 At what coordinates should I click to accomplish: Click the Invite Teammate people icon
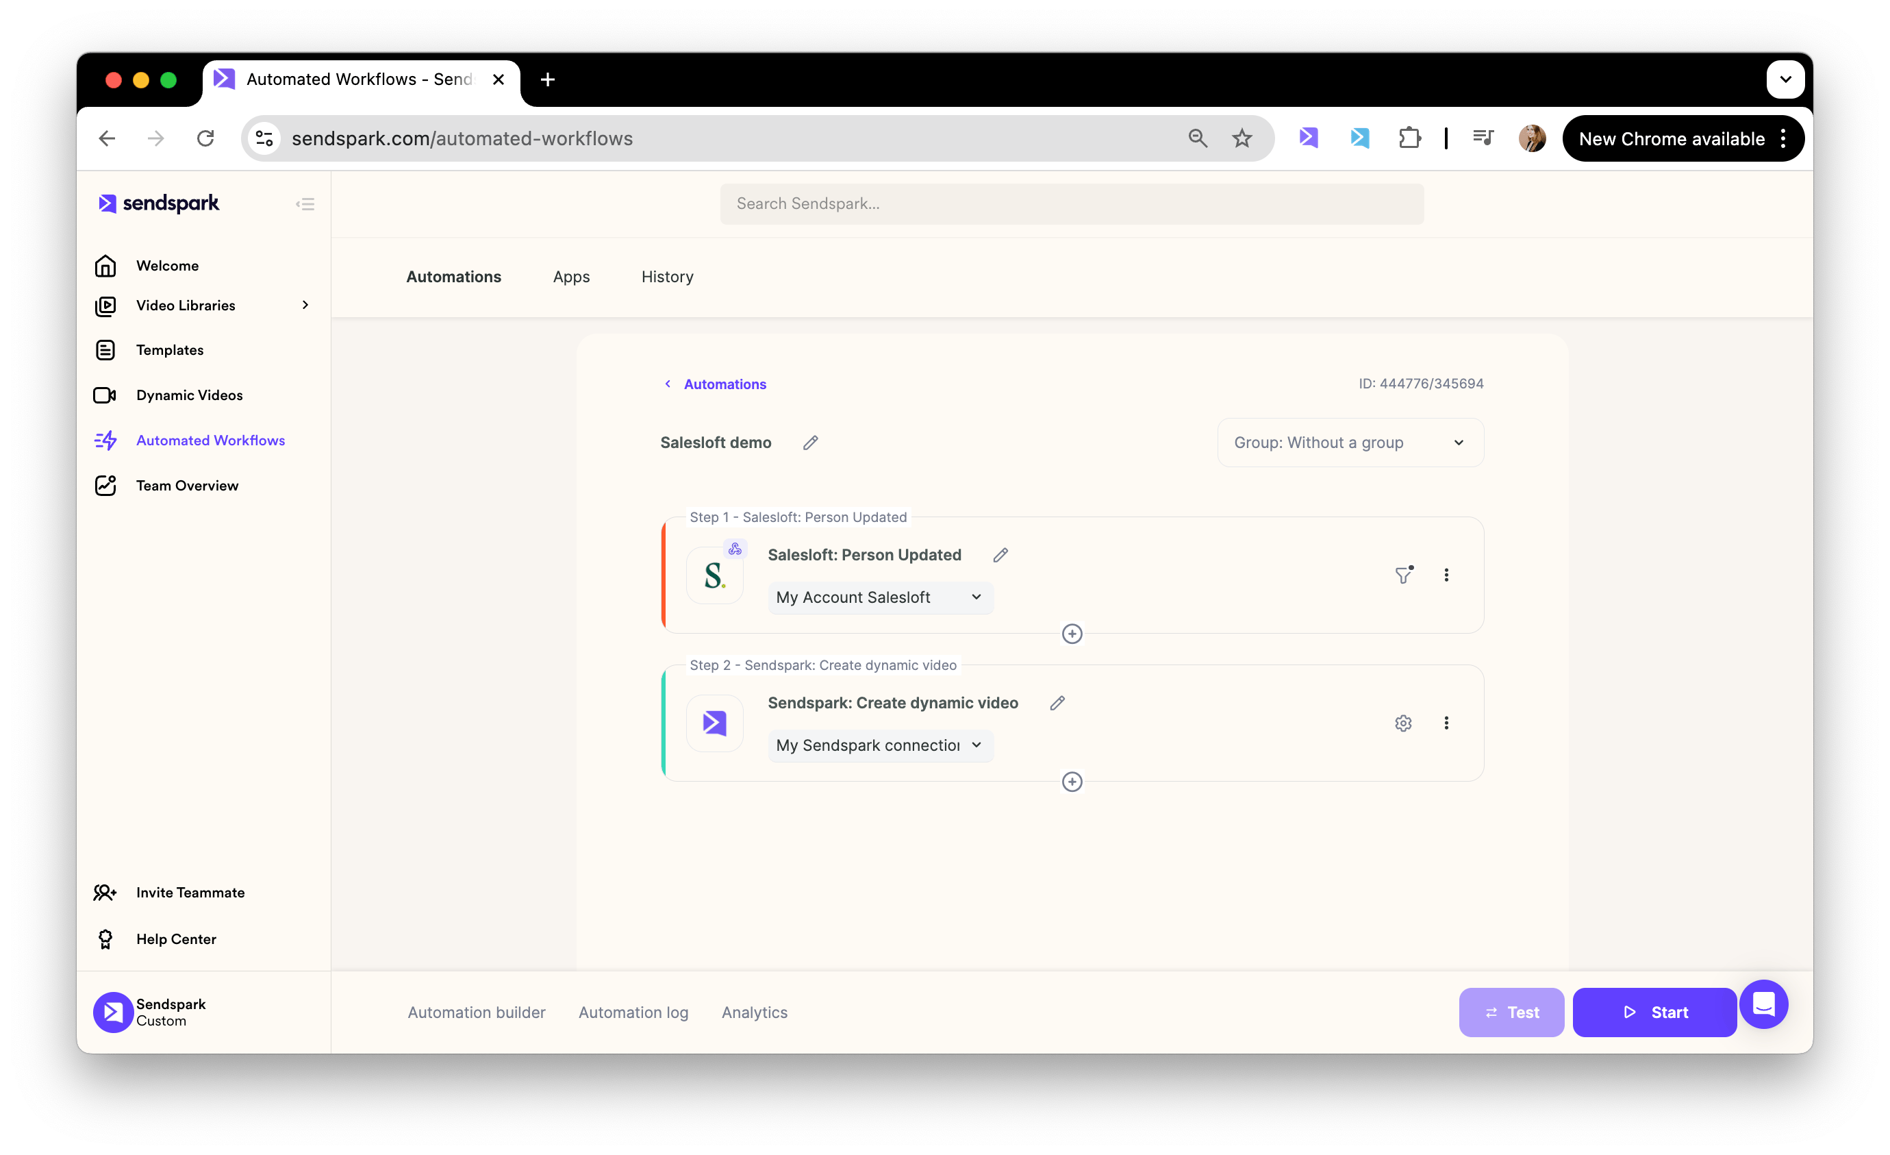click(x=105, y=893)
